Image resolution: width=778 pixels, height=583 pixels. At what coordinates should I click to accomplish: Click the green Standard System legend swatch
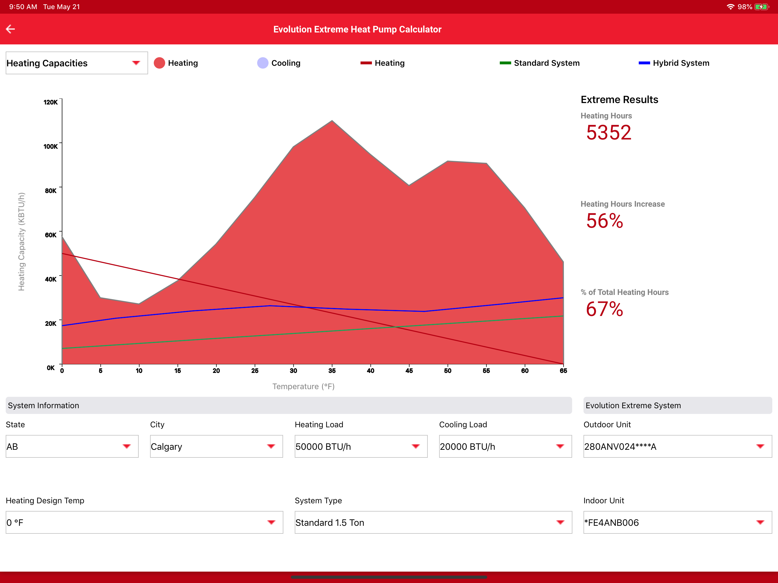tap(505, 63)
